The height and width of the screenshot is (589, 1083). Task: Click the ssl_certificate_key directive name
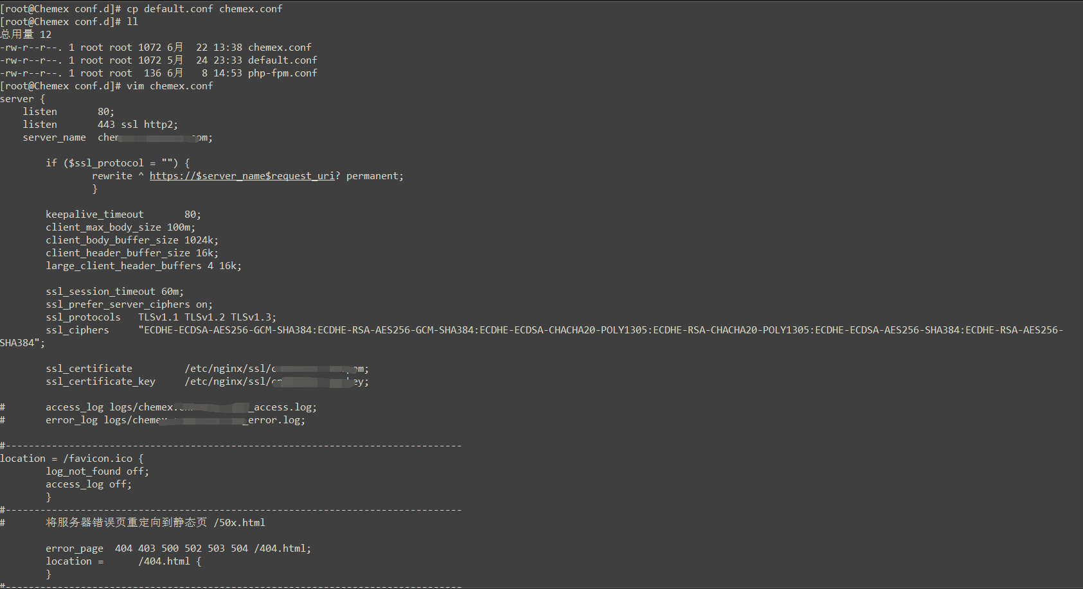pos(100,382)
